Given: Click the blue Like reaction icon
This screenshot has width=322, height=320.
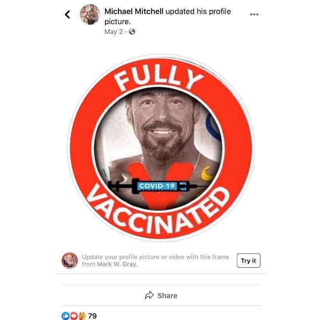Looking at the screenshot, I should coord(65,316).
